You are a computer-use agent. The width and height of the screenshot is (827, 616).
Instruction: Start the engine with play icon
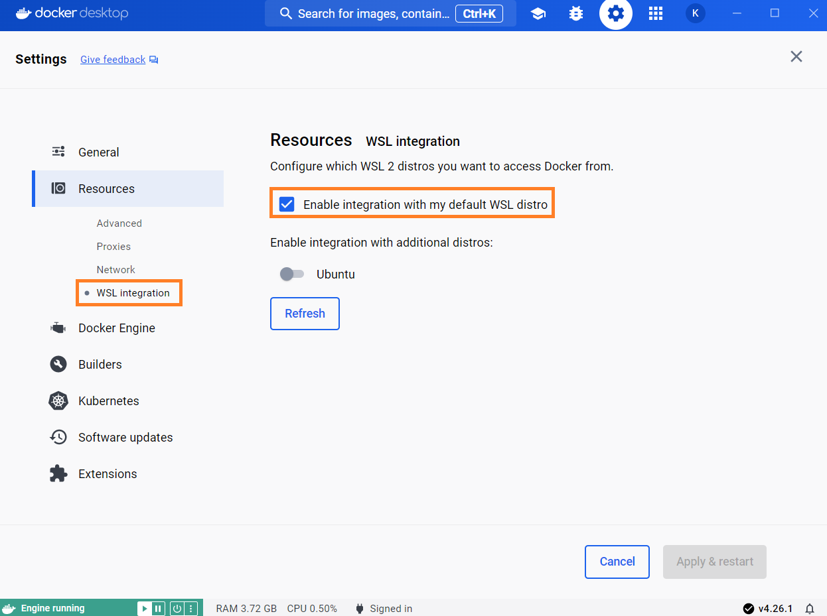coord(144,608)
